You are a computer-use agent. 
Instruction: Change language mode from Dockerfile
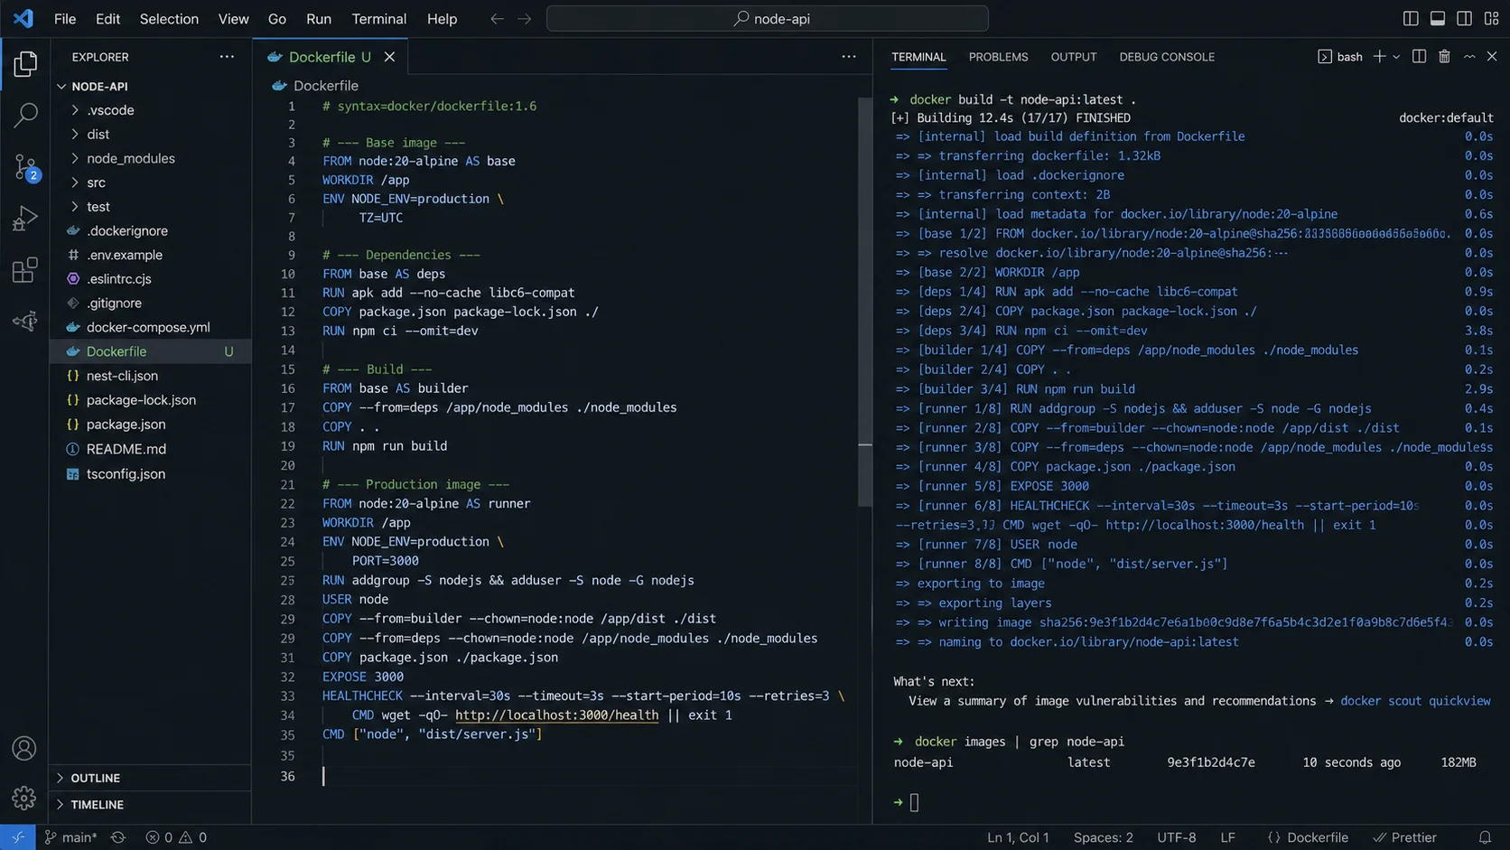point(1308,837)
